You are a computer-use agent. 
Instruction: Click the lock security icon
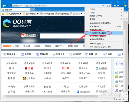(107, 6)
